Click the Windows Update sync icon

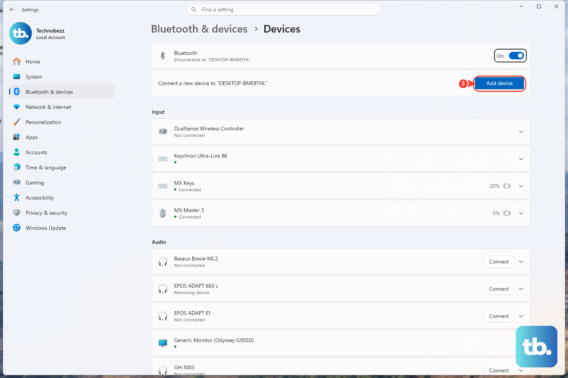coord(17,228)
